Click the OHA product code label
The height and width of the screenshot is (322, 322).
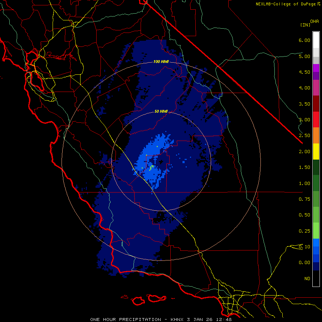click(x=314, y=21)
